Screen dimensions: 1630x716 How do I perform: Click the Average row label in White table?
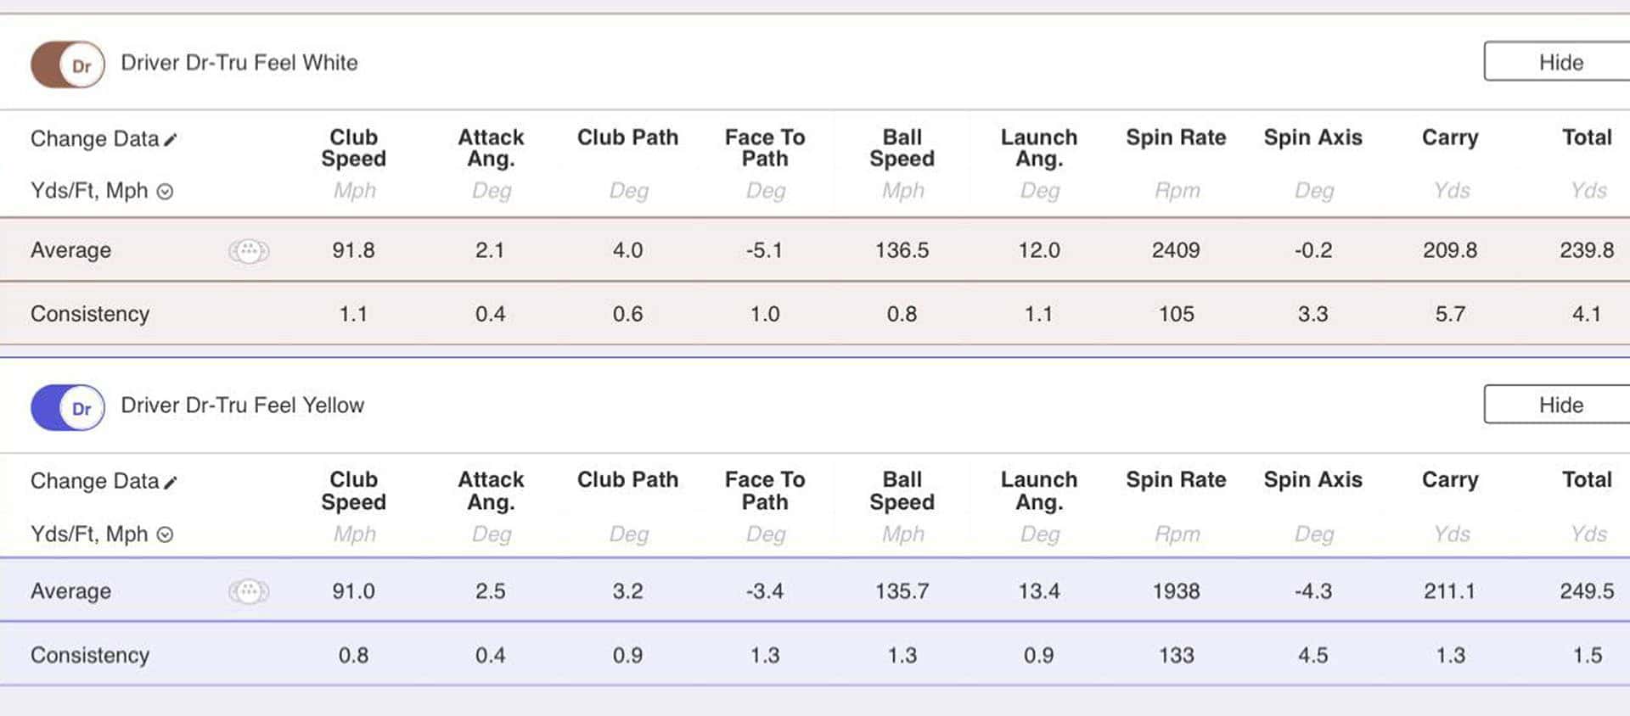point(71,250)
